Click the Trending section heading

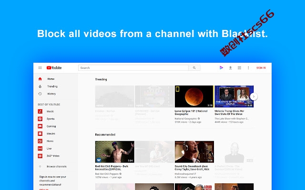(101, 79)
